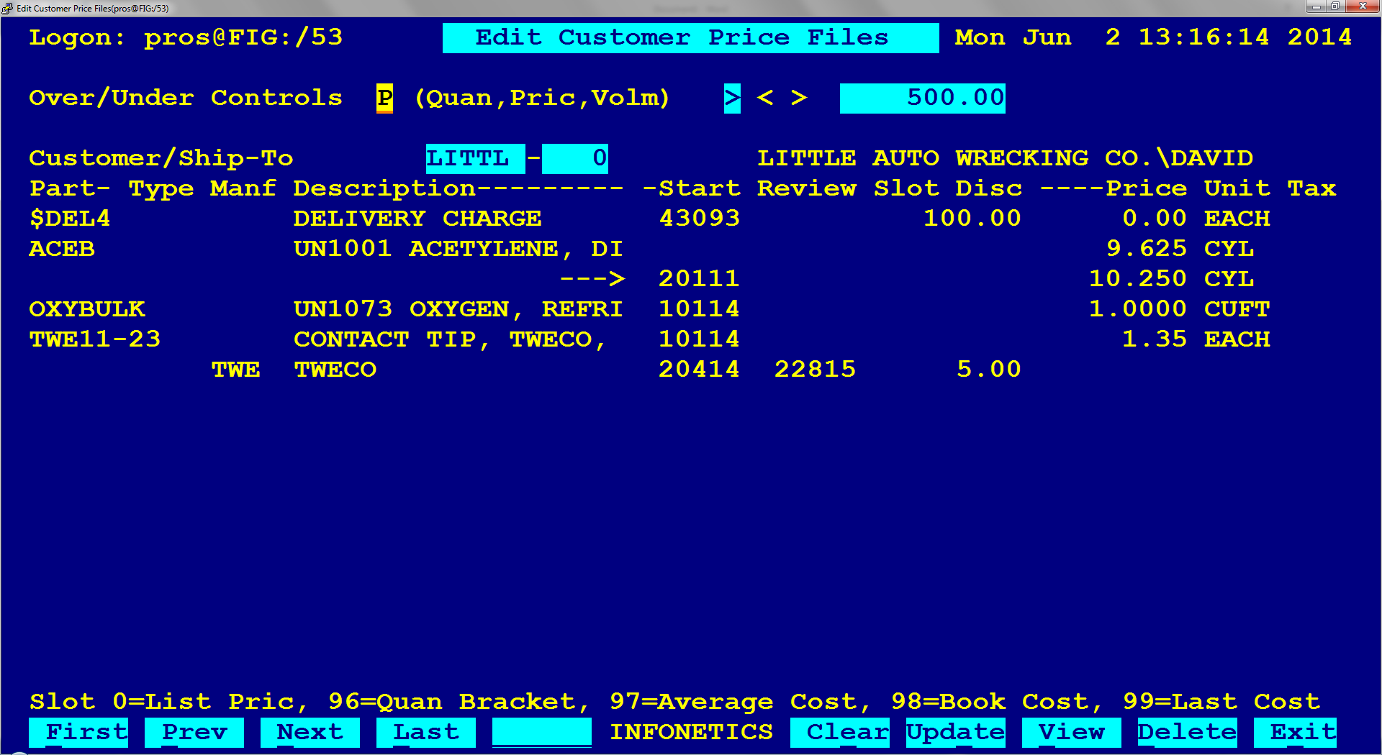This screenshot has width=1382, height=755.
Task: Select part number TWE11-23
Action: (x=95, y=339)
